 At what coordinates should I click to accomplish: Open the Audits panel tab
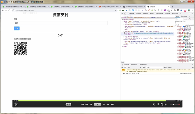pos(152,13)
